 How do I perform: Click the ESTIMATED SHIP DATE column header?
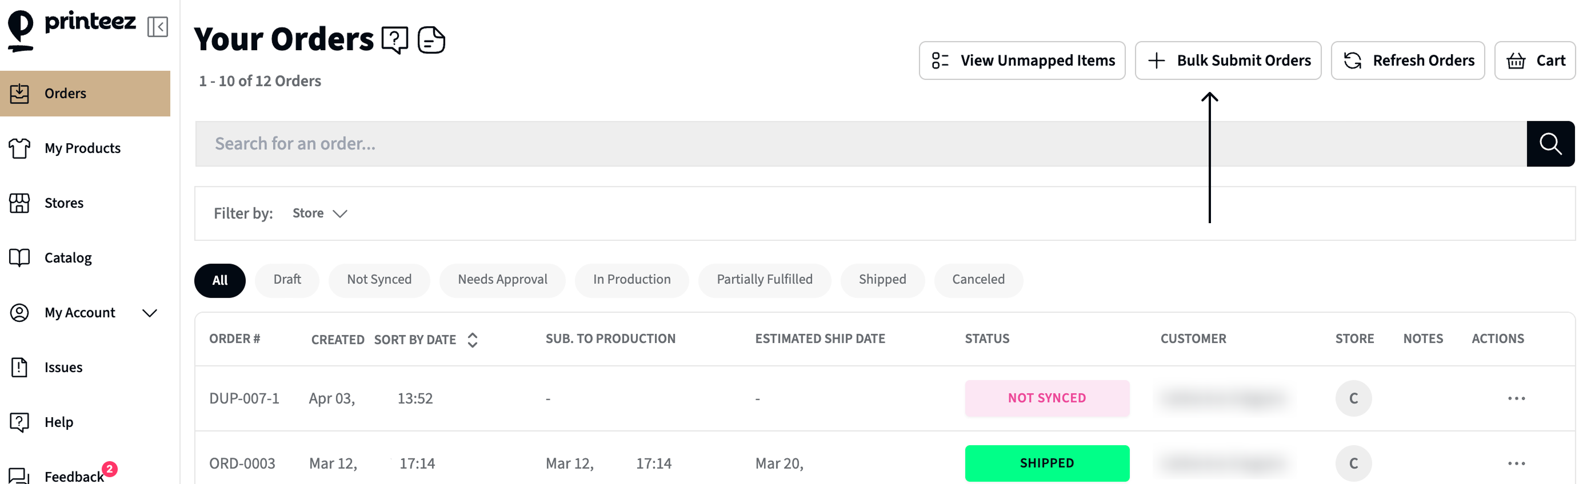pyautogui.click(x=820, y=338)
